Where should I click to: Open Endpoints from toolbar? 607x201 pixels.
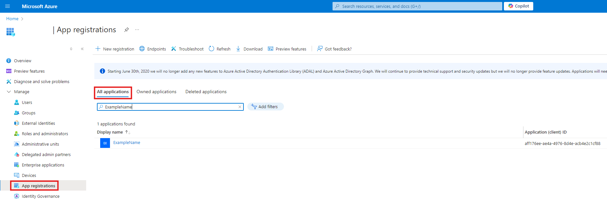tap(153, 49)
